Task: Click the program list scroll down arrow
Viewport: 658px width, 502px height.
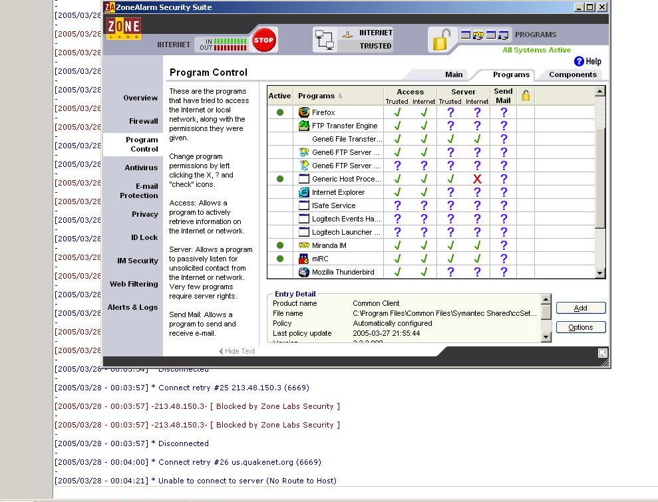Action: [599, 273]
